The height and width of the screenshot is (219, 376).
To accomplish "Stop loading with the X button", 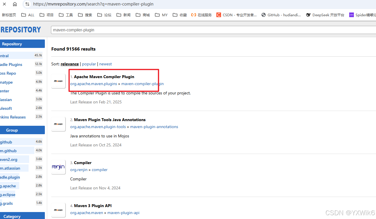I will [4, 4].
